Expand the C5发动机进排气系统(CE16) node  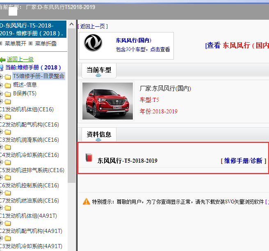click(x=1, y=162)
